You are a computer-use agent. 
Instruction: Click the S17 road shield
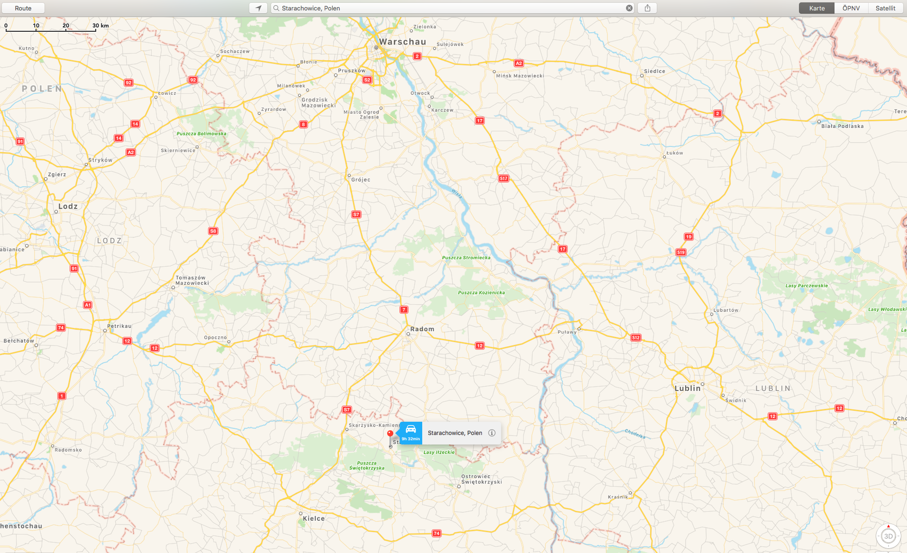coord(503,178)
